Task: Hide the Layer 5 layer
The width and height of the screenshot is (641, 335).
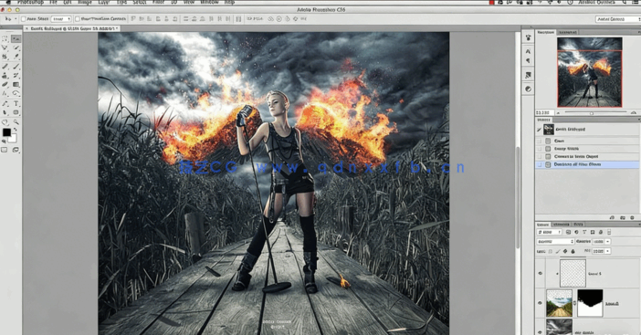Action: [x=540, y=273]
